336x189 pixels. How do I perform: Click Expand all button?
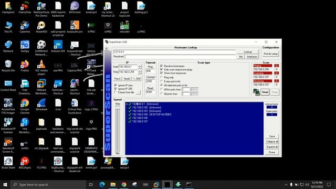pos(272,147)
